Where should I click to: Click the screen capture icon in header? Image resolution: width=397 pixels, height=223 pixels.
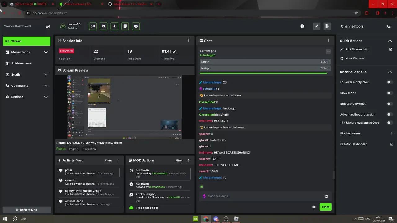click(x=104, y=26)
